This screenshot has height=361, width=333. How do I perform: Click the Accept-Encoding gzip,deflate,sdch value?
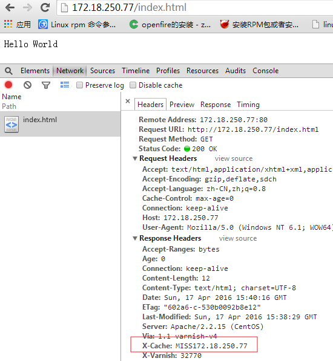(240, 179)
